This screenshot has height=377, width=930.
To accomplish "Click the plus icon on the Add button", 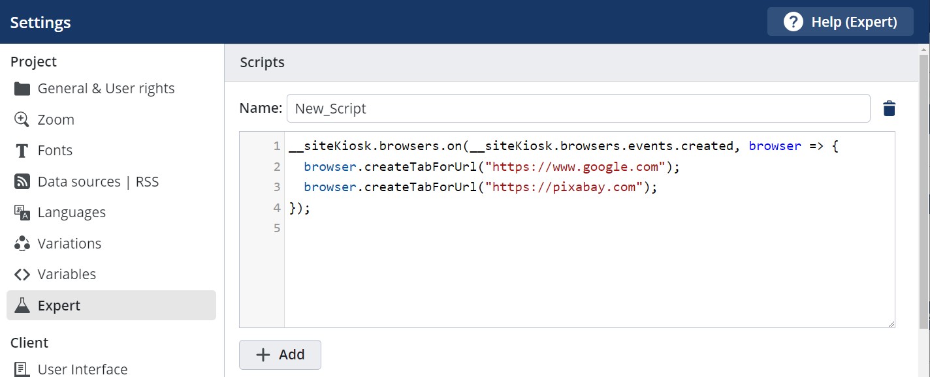I will (x=263, y=354).
